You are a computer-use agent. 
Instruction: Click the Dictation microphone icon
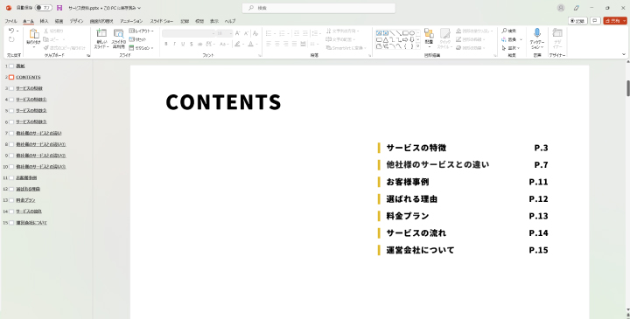click(x=536, y=33)
